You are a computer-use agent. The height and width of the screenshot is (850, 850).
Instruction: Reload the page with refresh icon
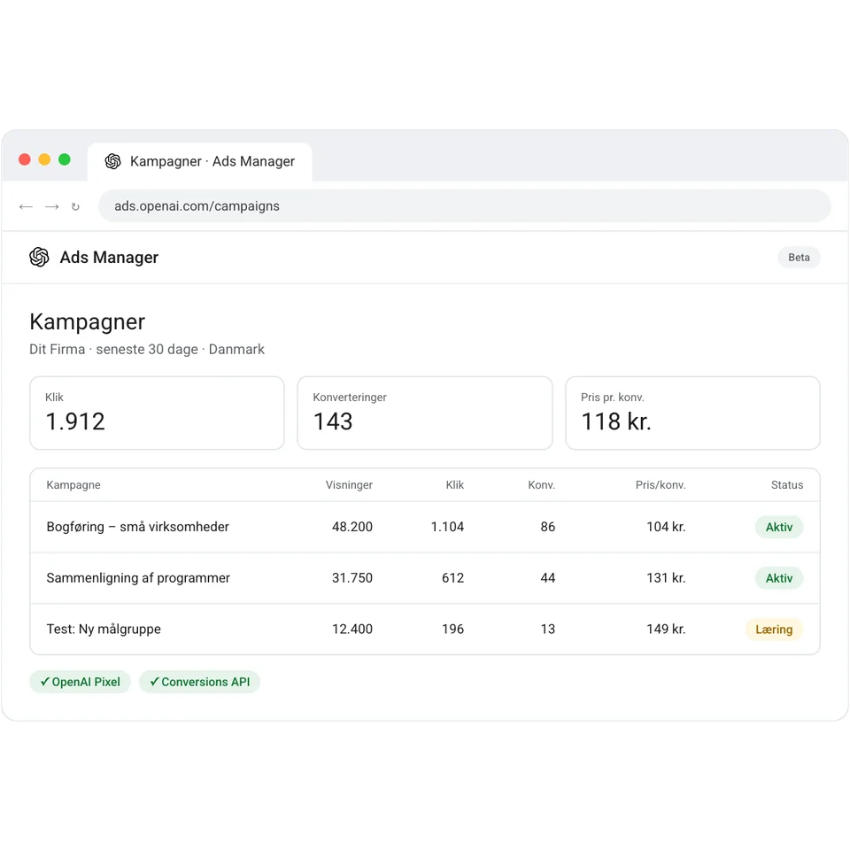click(x=75, y=206)
